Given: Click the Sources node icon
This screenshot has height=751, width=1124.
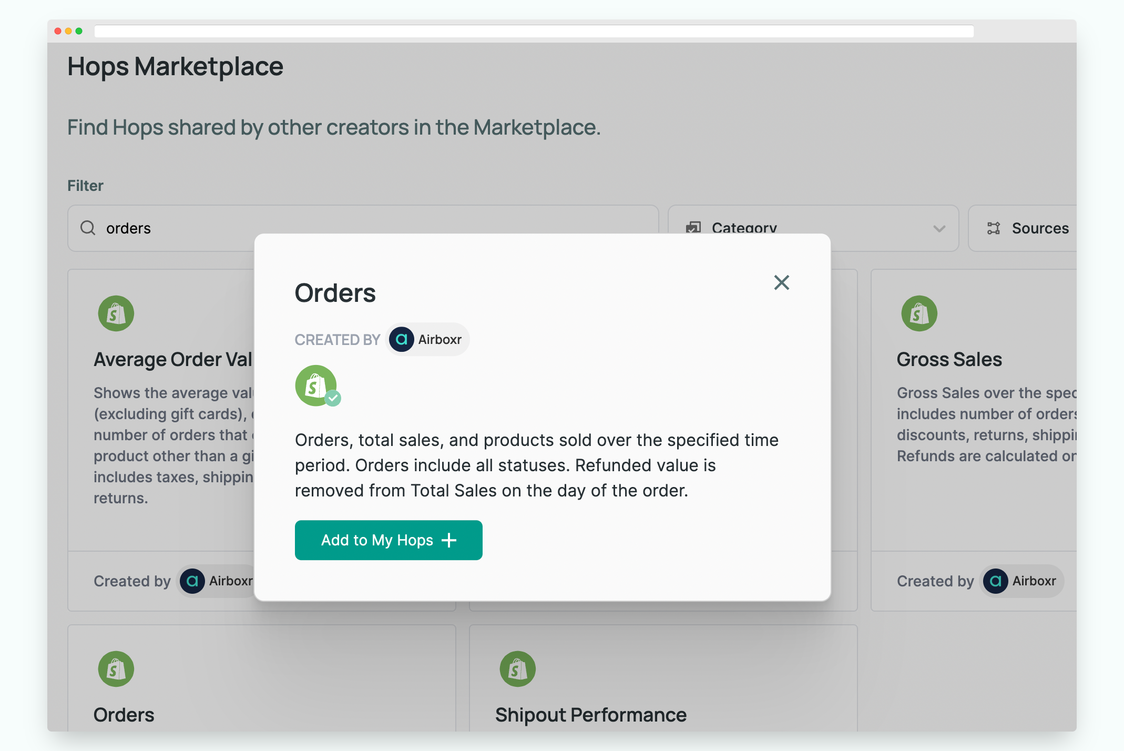Looking at the screenshot, I should [993, 228].
